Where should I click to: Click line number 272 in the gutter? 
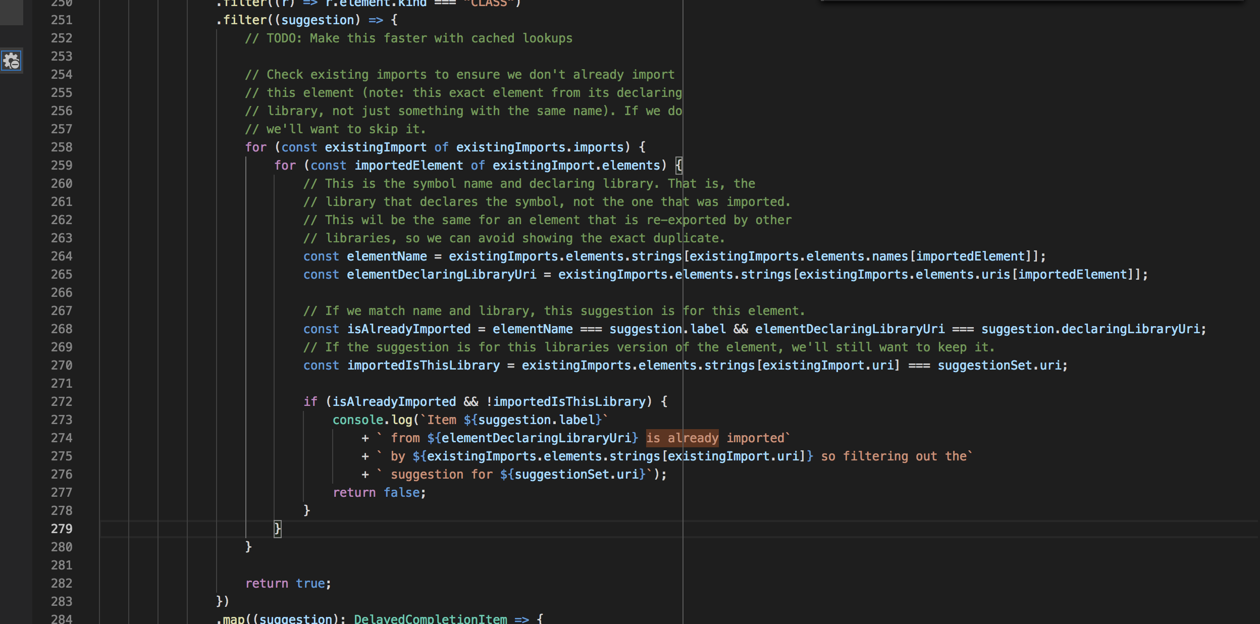coord(62,401)
